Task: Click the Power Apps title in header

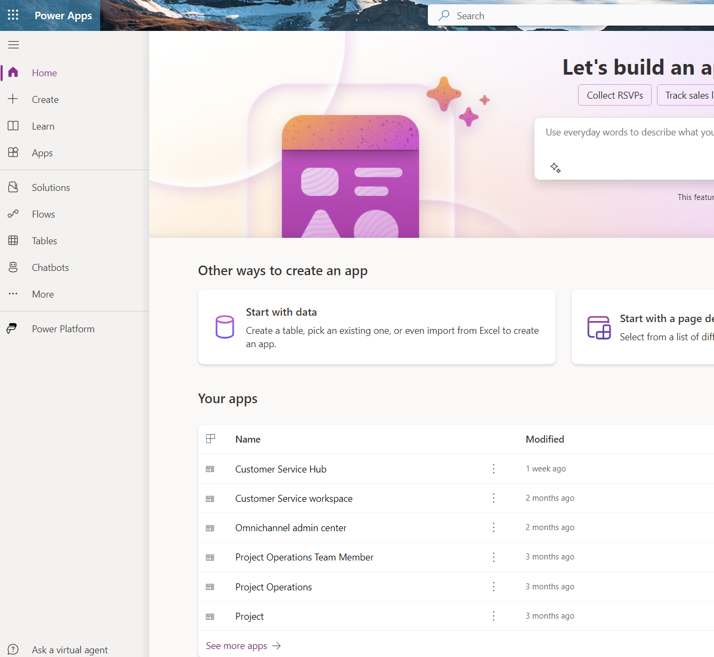Action: pyautogui.click(x=63, y=15)
